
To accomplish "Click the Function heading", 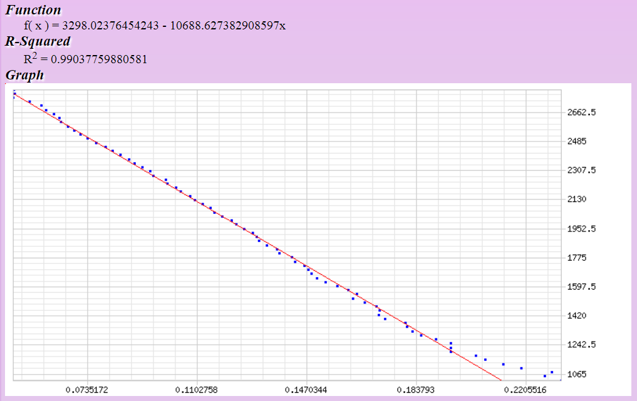I will click(x=33, y=10).
